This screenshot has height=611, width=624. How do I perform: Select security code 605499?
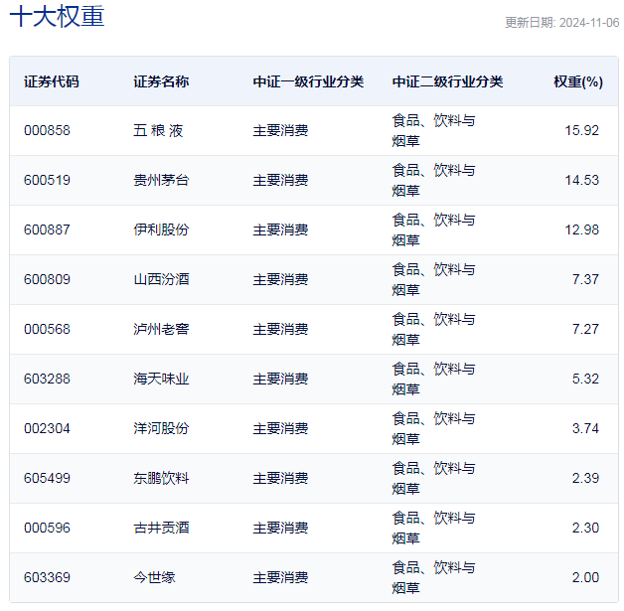(x=47, y=478)
